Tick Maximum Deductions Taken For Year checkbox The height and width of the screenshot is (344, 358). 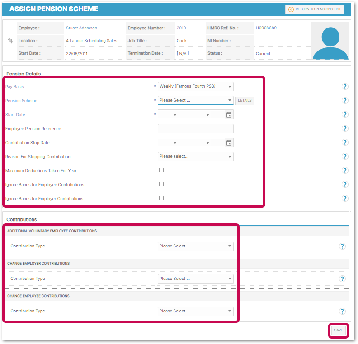[161, 170]
